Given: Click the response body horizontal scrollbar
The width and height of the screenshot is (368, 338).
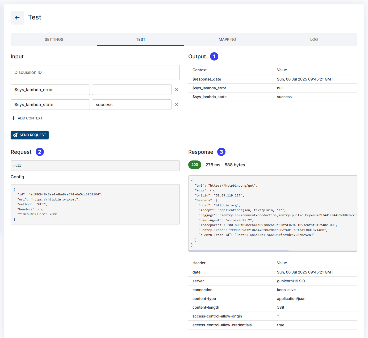Looking at the screenshot, I should (238, 251).
